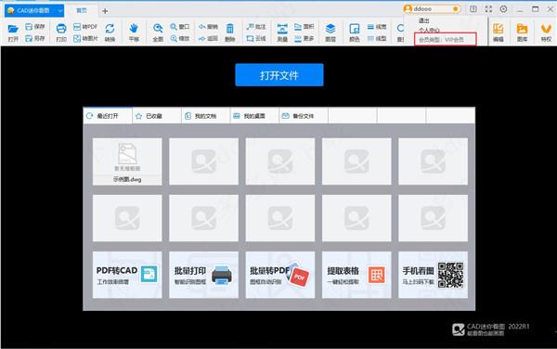The height and width of the screenshot is (349, 557).
Task: Open the 图层 layers tool
Action: 330,32
